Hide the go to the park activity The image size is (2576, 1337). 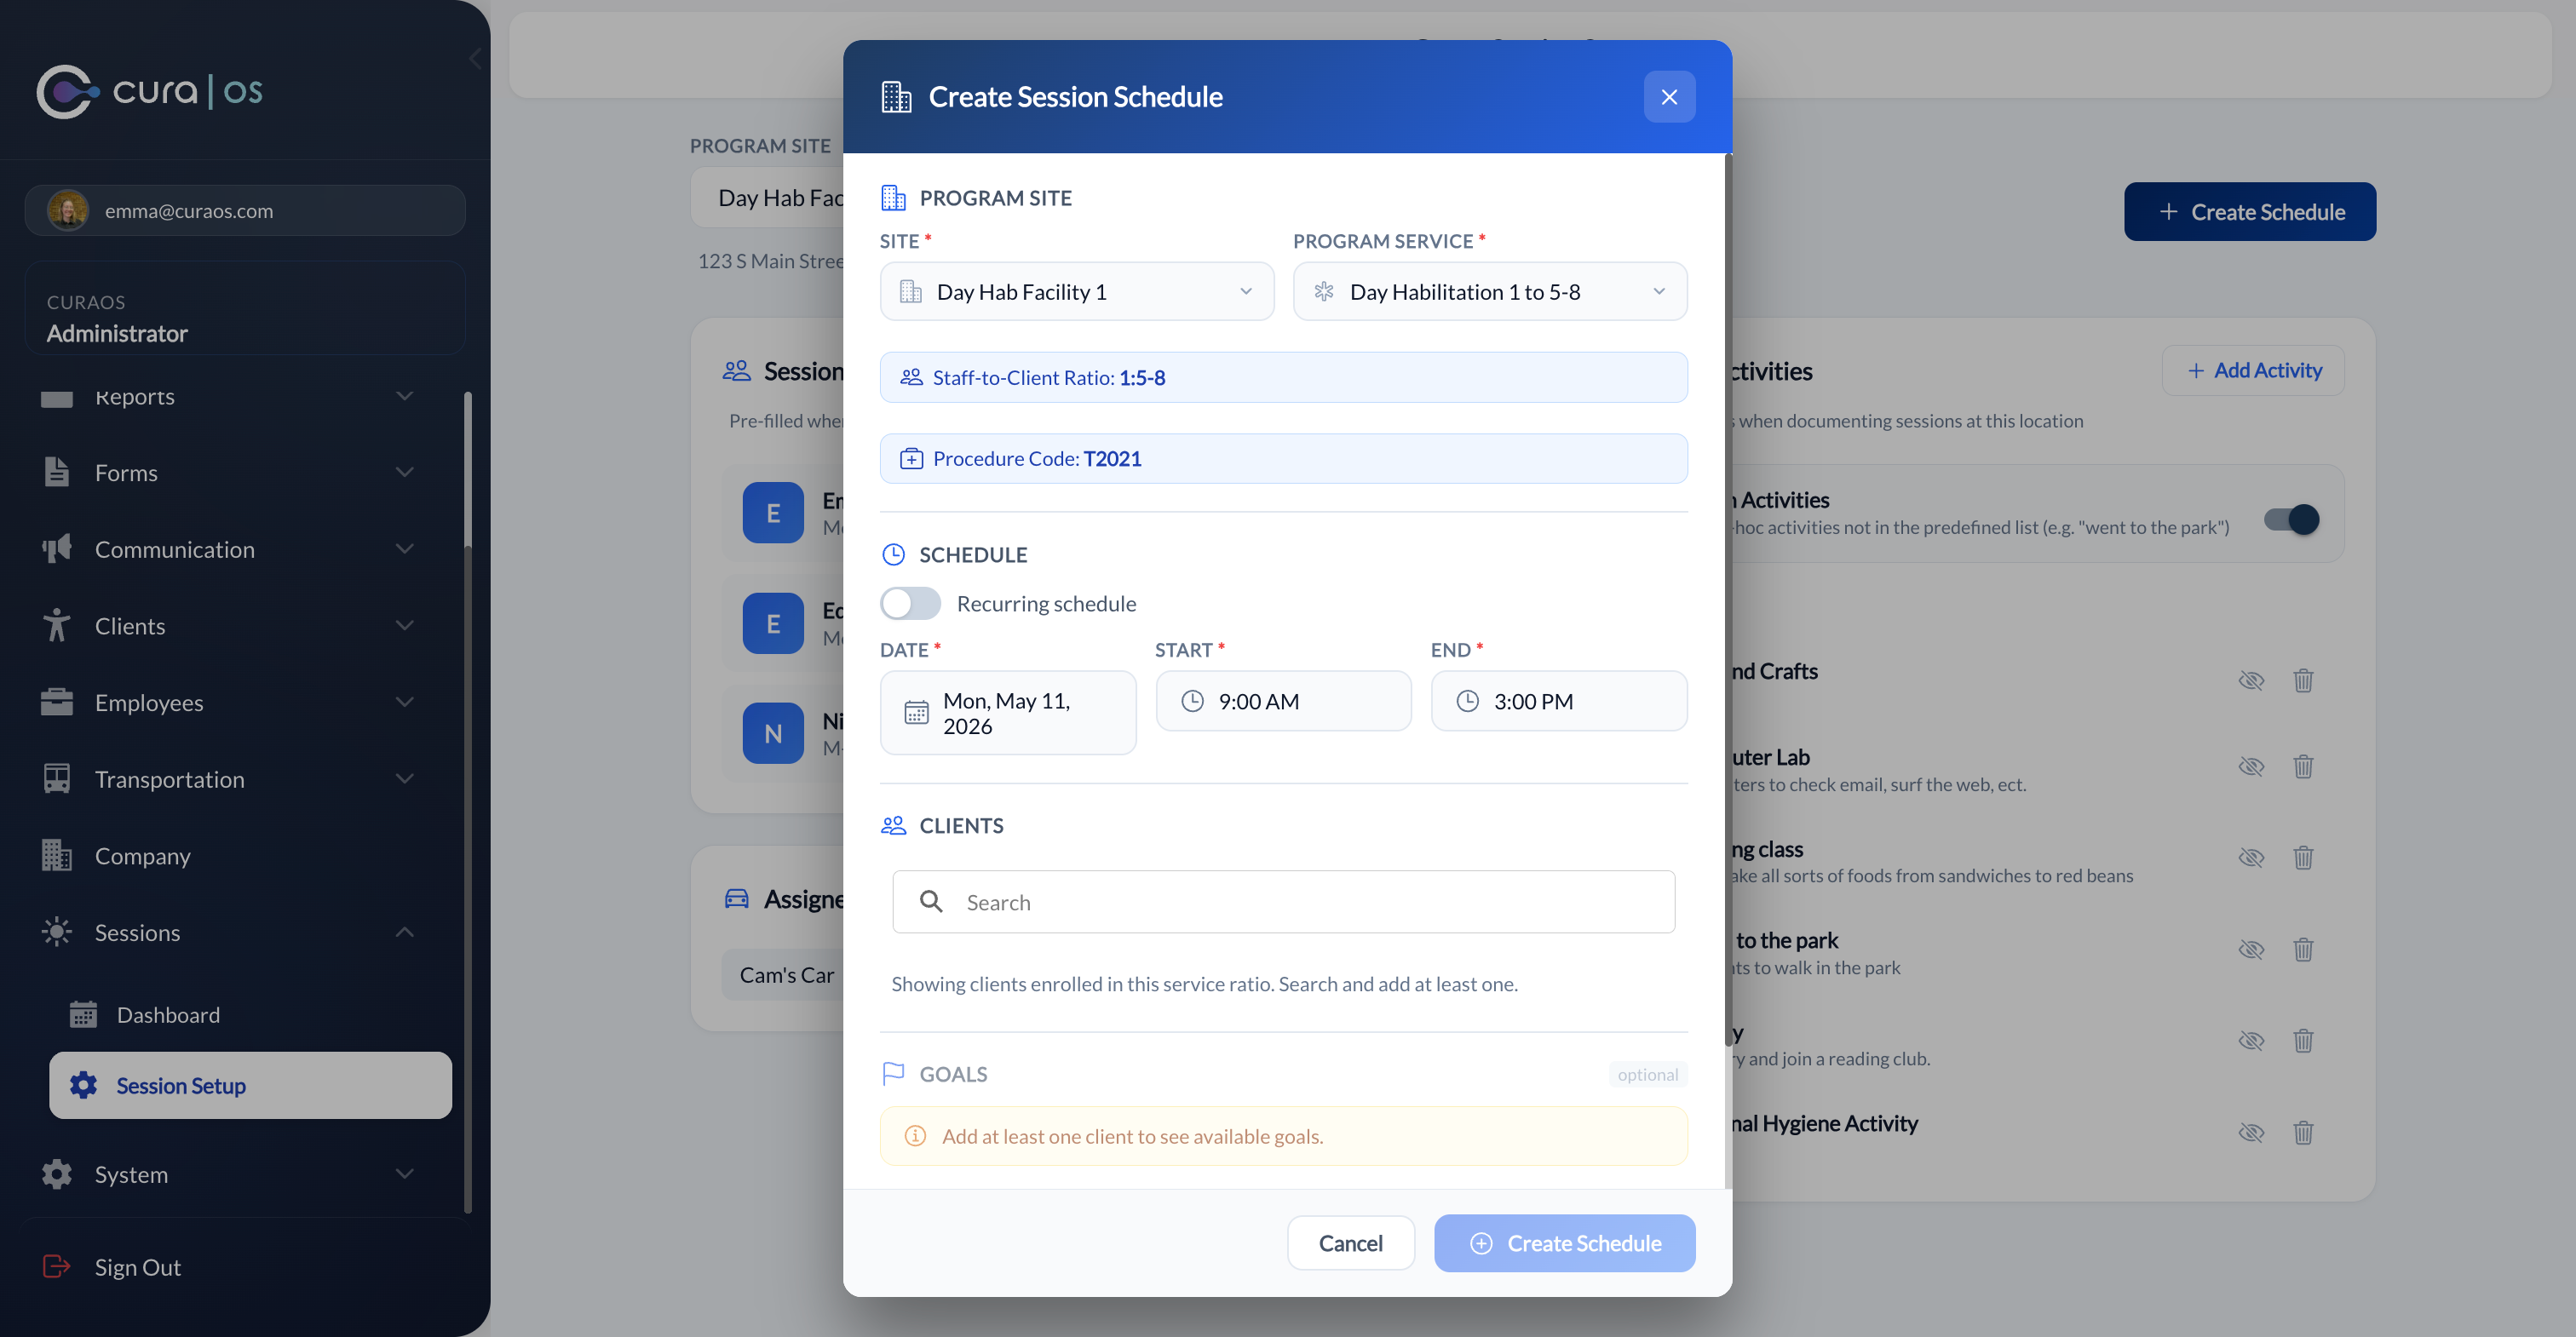point(2250,949)
